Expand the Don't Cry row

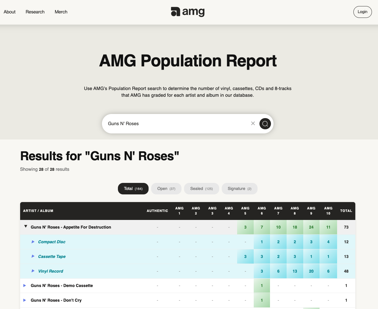25,300
